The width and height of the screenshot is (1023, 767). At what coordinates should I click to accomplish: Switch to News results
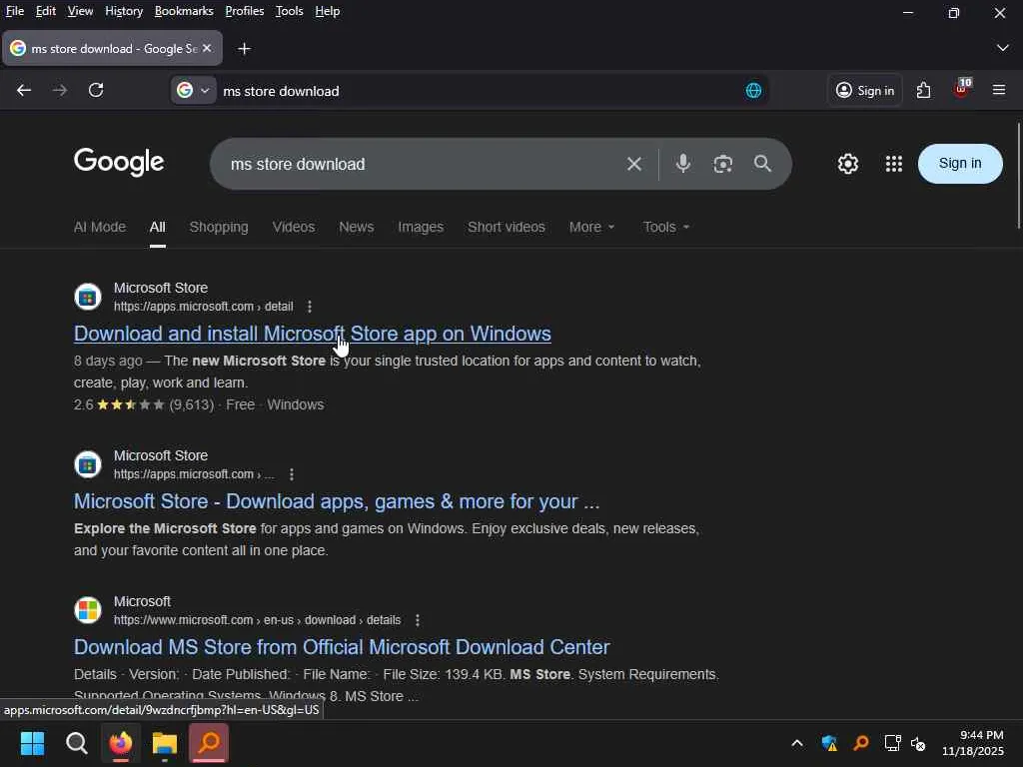(x=357, y=227)
